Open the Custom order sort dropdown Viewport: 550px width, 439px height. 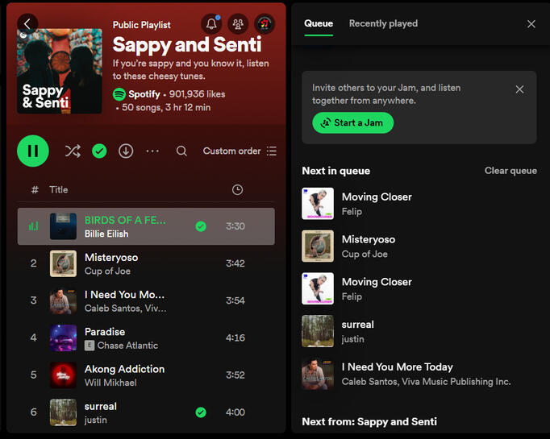[240, 151]
